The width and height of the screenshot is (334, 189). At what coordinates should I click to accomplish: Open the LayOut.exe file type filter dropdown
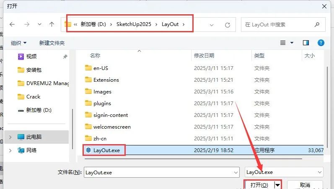coord(284,172)
